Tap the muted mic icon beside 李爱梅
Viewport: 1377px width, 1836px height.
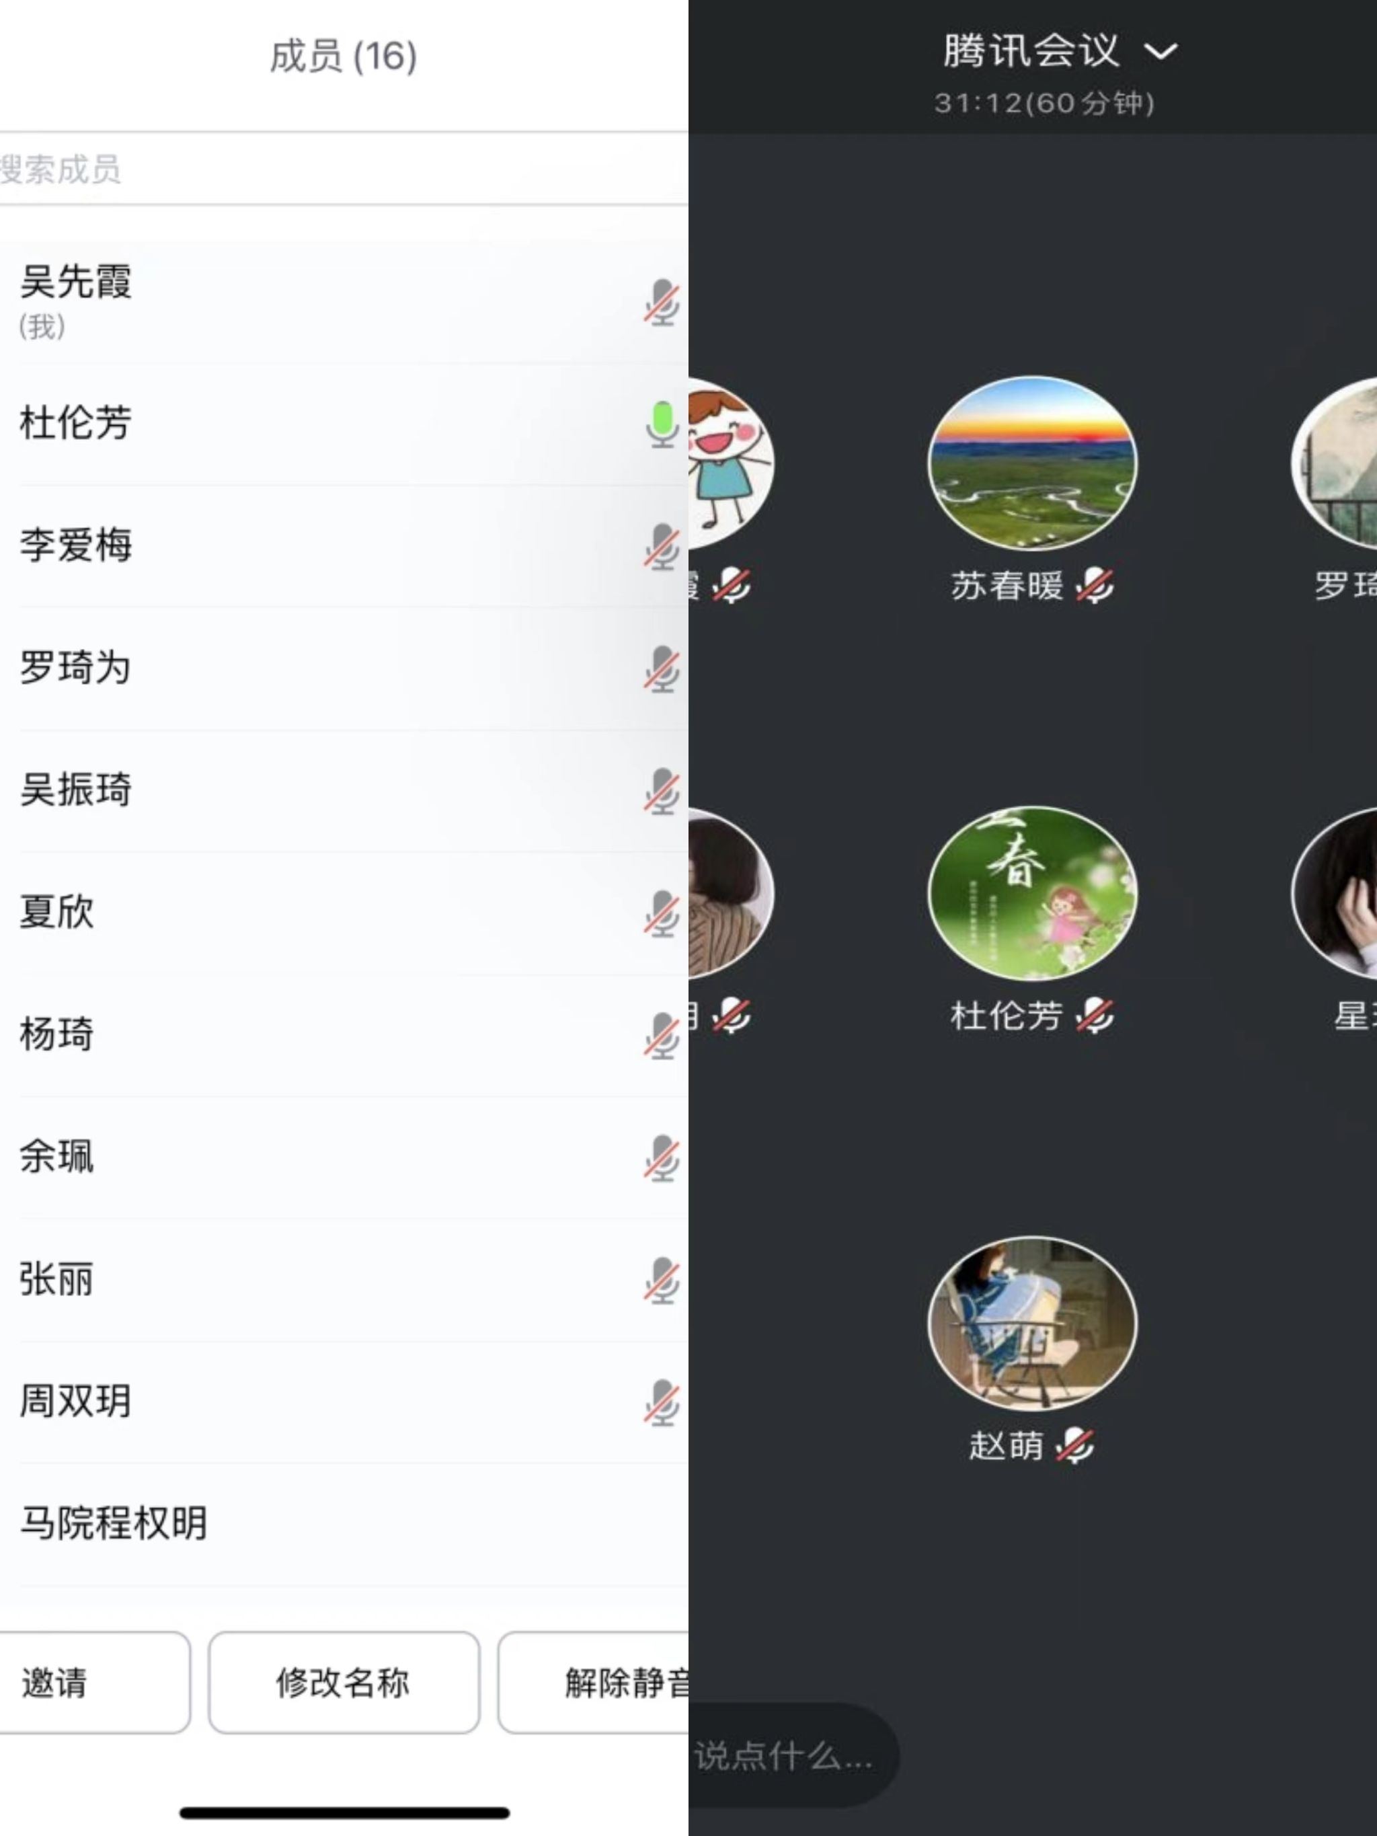(662, 546)
